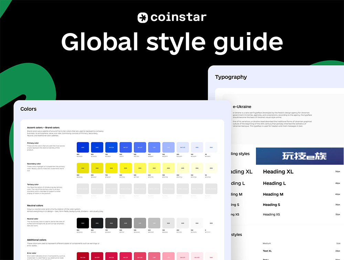Choose the primary blue 300 swatch
This screenshot has height=260, width=344.
[168, 147]
